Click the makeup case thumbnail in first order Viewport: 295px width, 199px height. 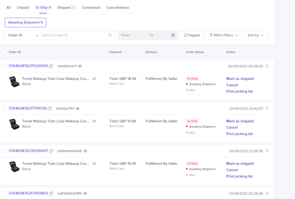[14, 81]
